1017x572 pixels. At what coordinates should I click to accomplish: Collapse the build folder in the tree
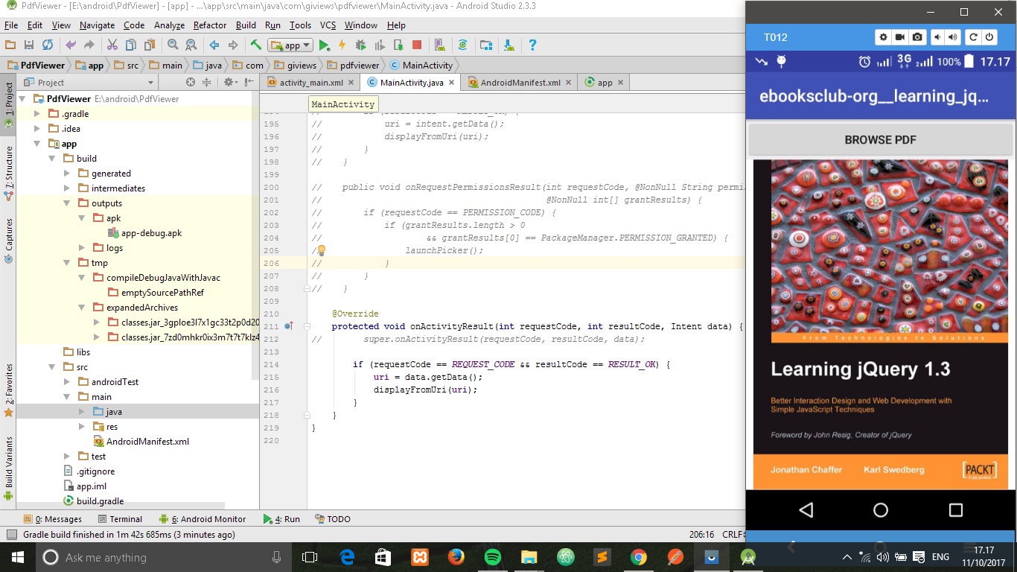[x=52, y=159]
